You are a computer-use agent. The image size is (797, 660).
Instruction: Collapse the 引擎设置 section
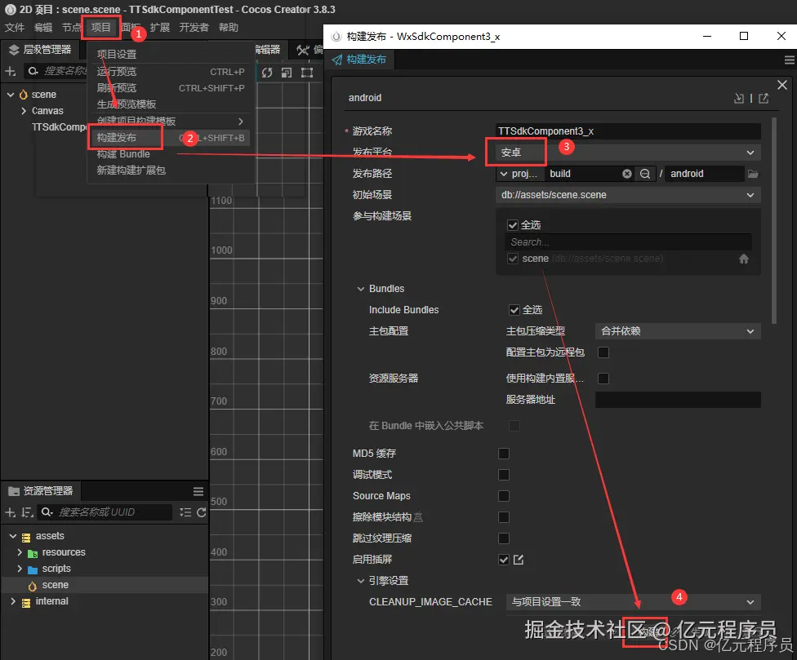pyautogui.click(x=361, y=581)
